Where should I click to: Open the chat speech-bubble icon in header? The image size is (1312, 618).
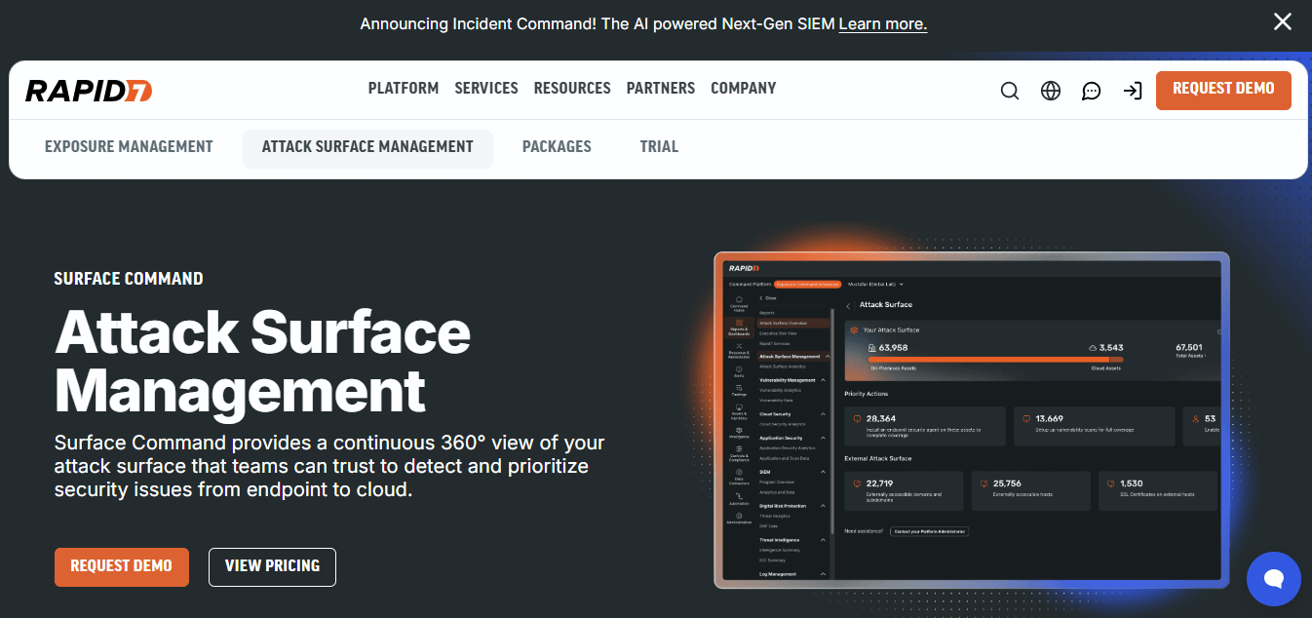click(x=1092, y=91)
